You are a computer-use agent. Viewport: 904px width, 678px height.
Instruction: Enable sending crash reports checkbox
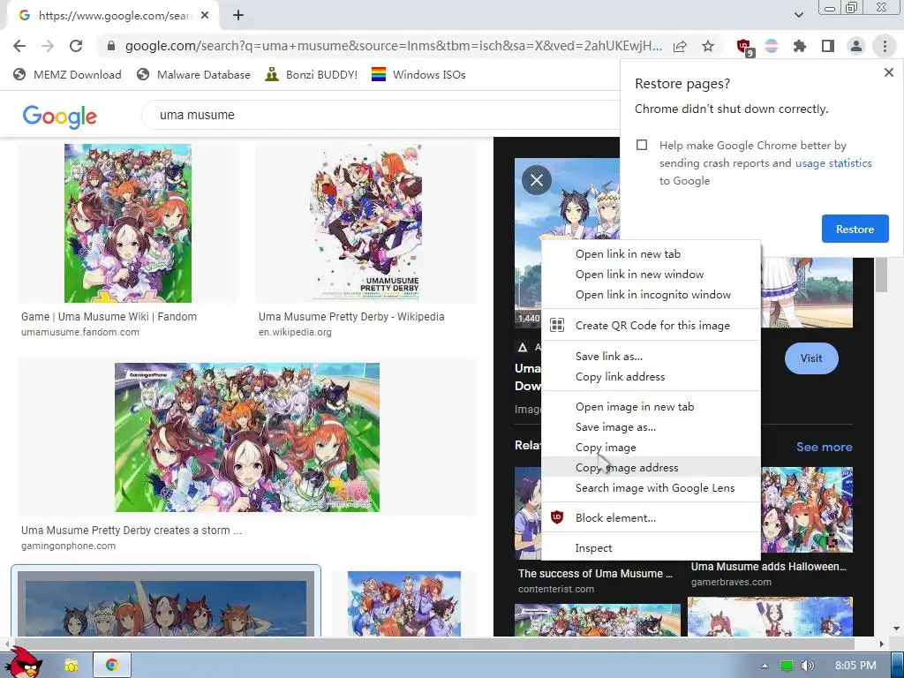(x=642, y=145)
